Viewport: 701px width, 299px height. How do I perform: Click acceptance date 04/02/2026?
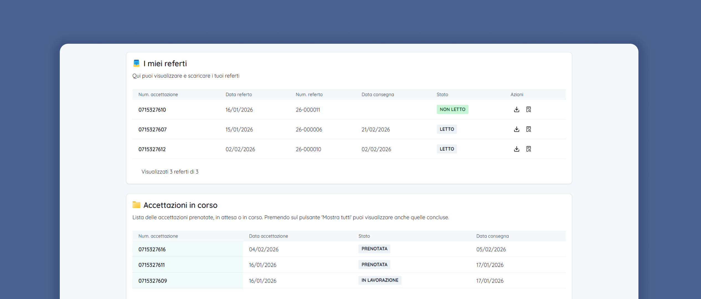click(x=264, y=249)
